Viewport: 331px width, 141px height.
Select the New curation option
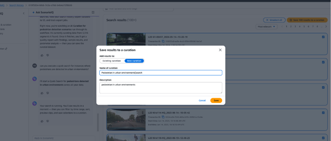[134, 61]
